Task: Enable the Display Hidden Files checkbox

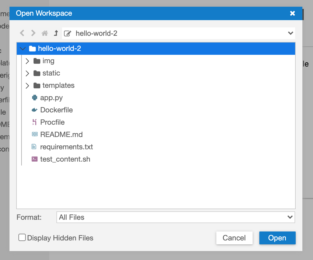Action: [x=22, y=238]
